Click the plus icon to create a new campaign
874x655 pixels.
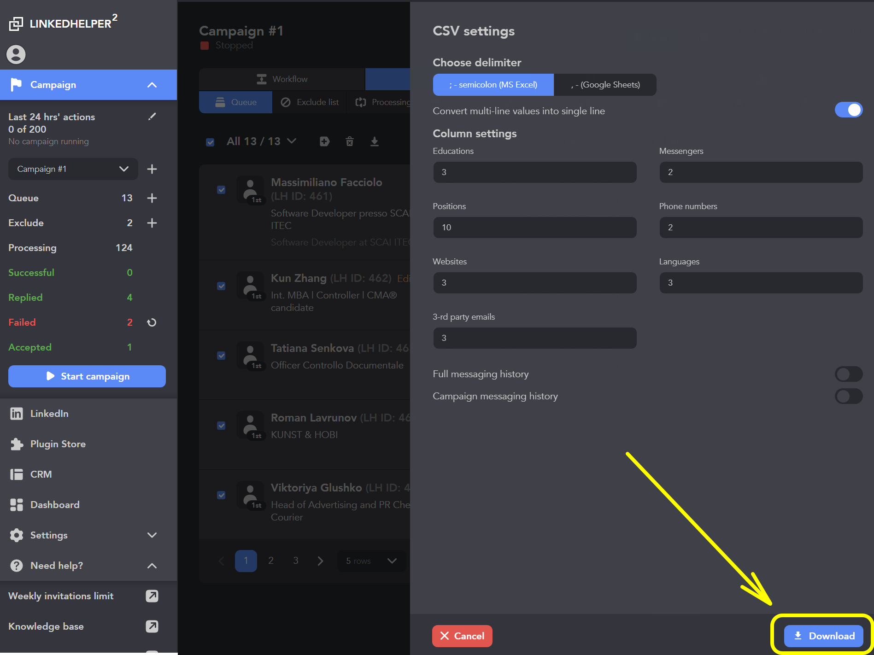click(x=152, y=169)
